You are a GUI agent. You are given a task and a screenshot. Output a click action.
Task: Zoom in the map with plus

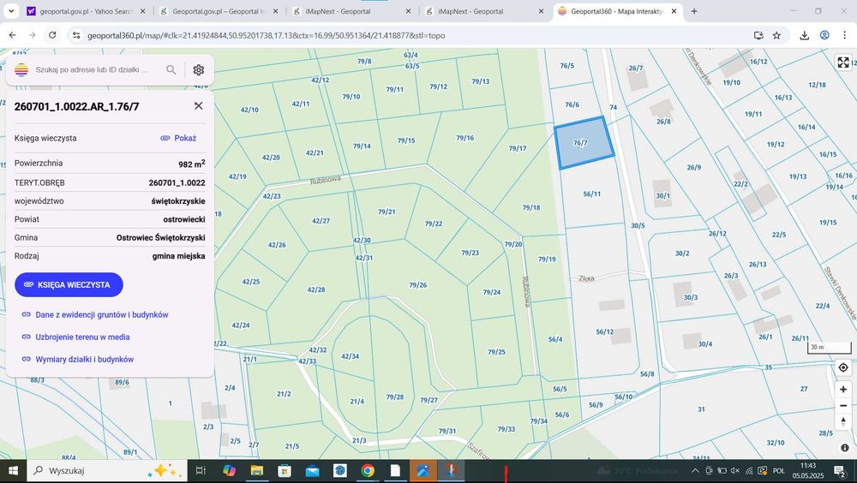pyautogui.click(x=843, y=389)
